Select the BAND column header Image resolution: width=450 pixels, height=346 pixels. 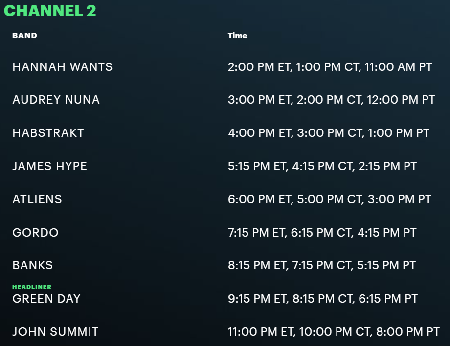point(24,36)
